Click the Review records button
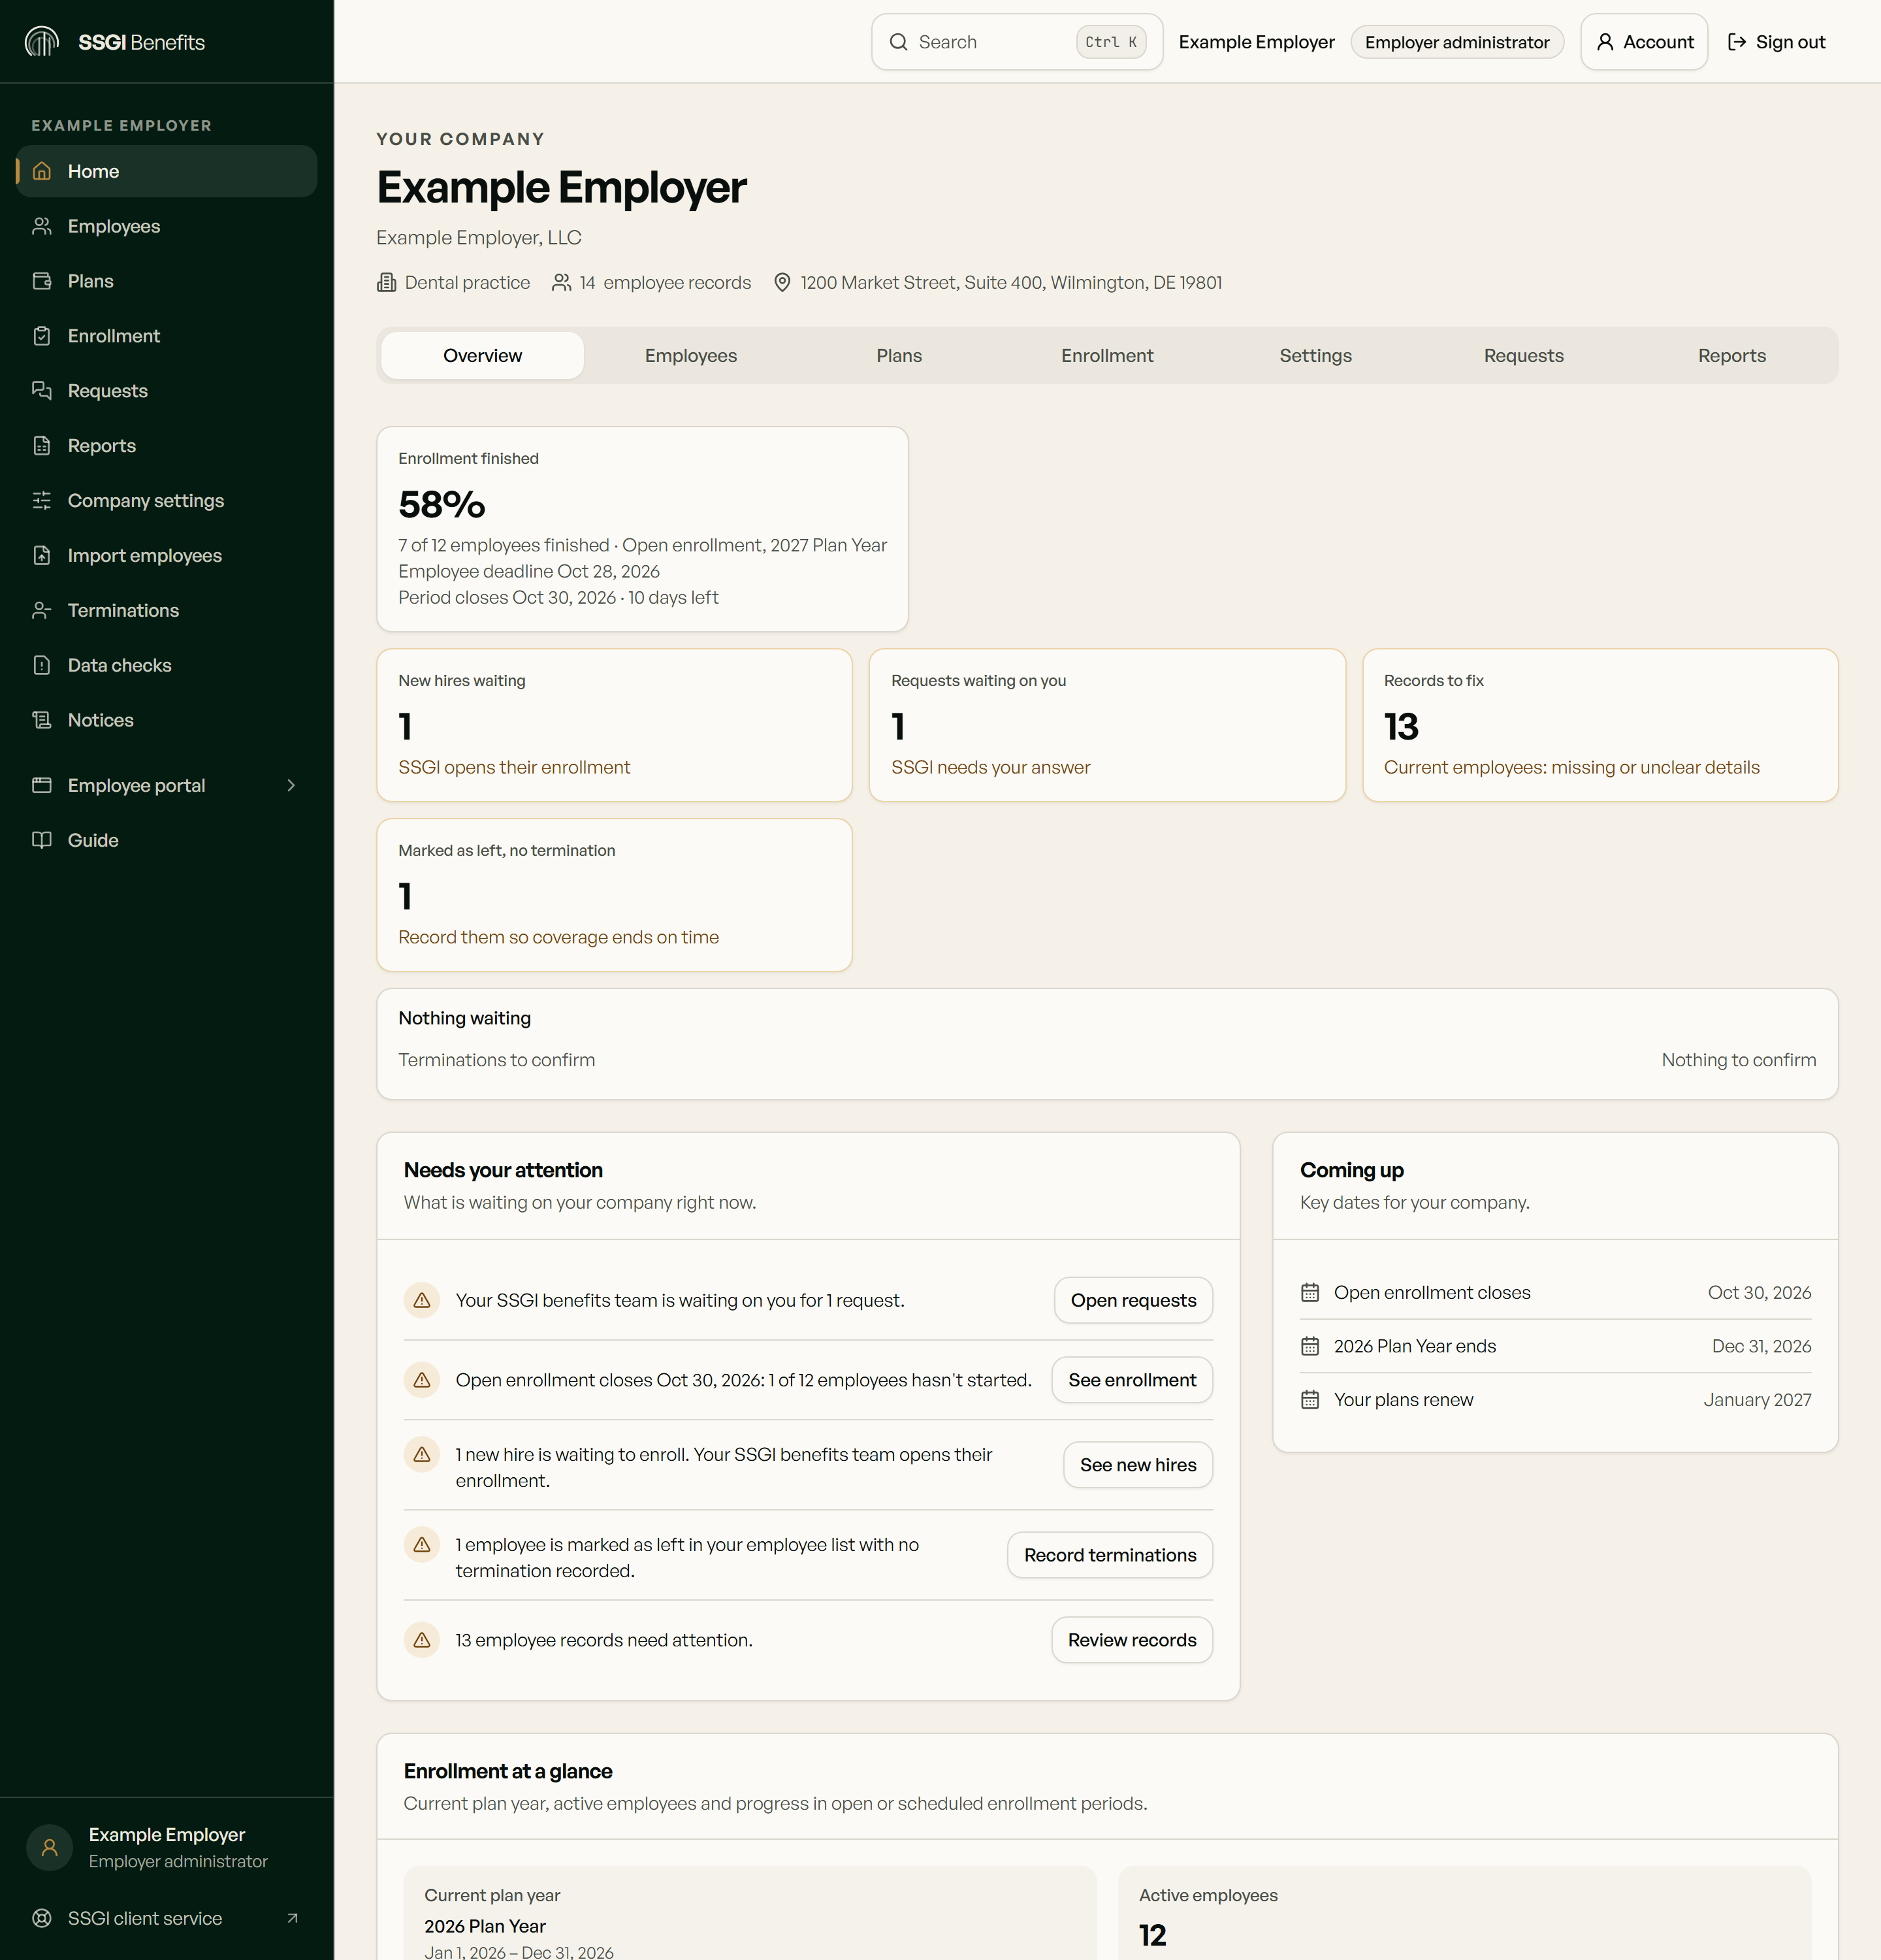This screenshot has width=1881, height=1960. pyautogui.click(x=1133, y=1640)
